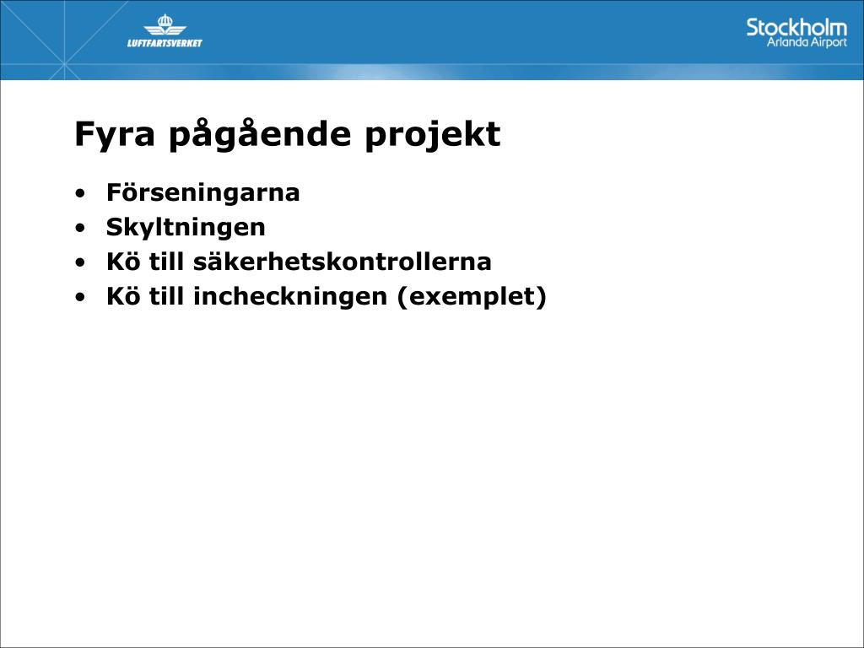Click the Luftfartsverket logo
Image resolution: width=864 pixels, height=648 pixels.
165,31
